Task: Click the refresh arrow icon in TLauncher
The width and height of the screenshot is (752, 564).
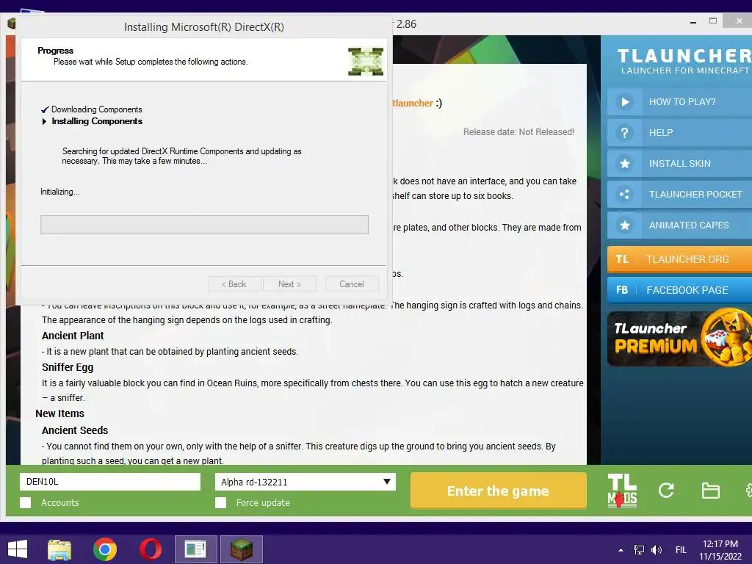Action: click(666, 490)
